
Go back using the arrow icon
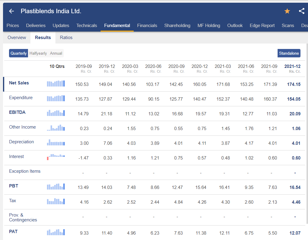11,11
